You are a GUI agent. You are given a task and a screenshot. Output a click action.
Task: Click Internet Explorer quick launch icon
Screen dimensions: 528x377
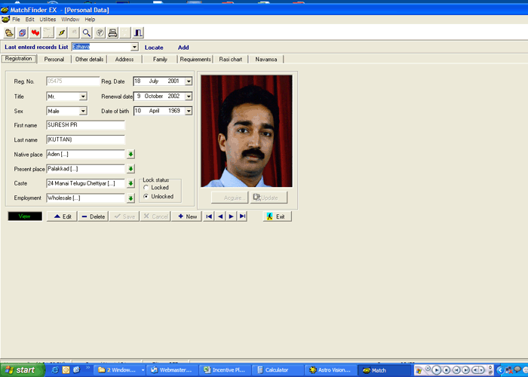(x=55, y=370)
